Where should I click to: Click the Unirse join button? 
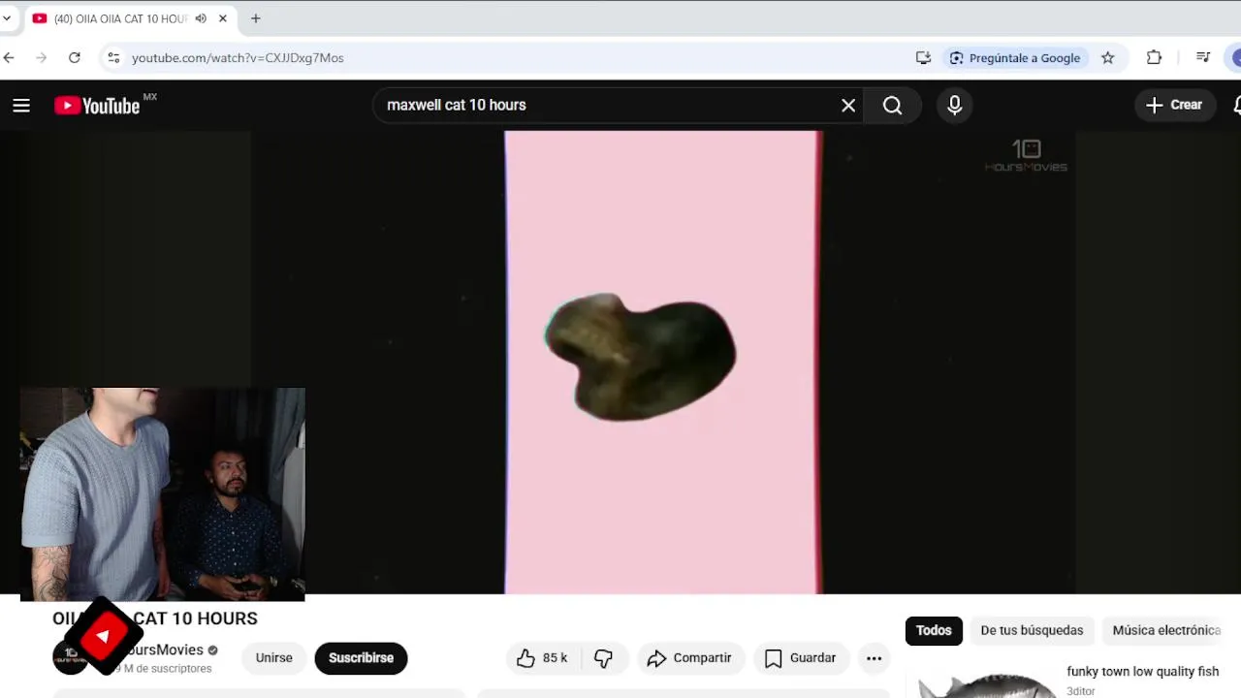(274, 658)
